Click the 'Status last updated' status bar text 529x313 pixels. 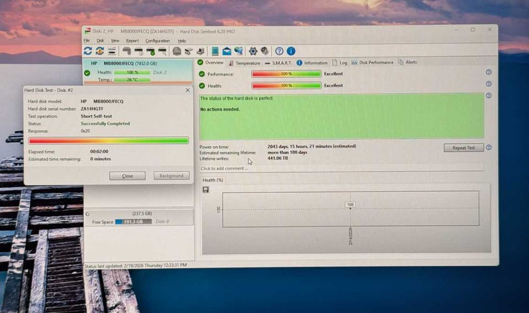point(135,265)
